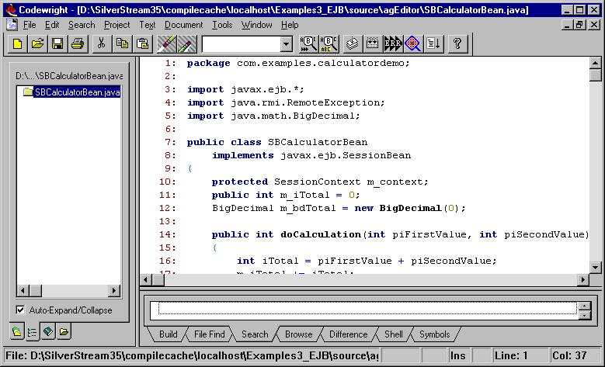The height and width of the screenshot is (367, 605).
Task: Paste from the clipboard using the clipboard icon
Action: point(142,43)
